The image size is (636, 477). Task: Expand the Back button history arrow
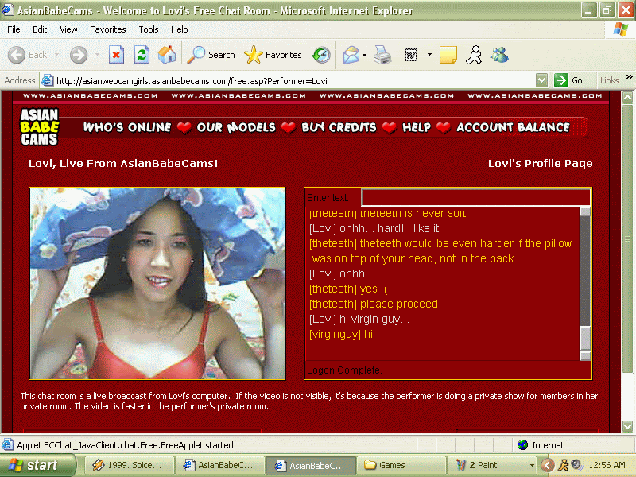pos(56,55)
